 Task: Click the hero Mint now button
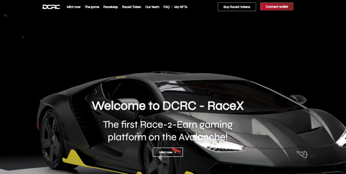168,152
